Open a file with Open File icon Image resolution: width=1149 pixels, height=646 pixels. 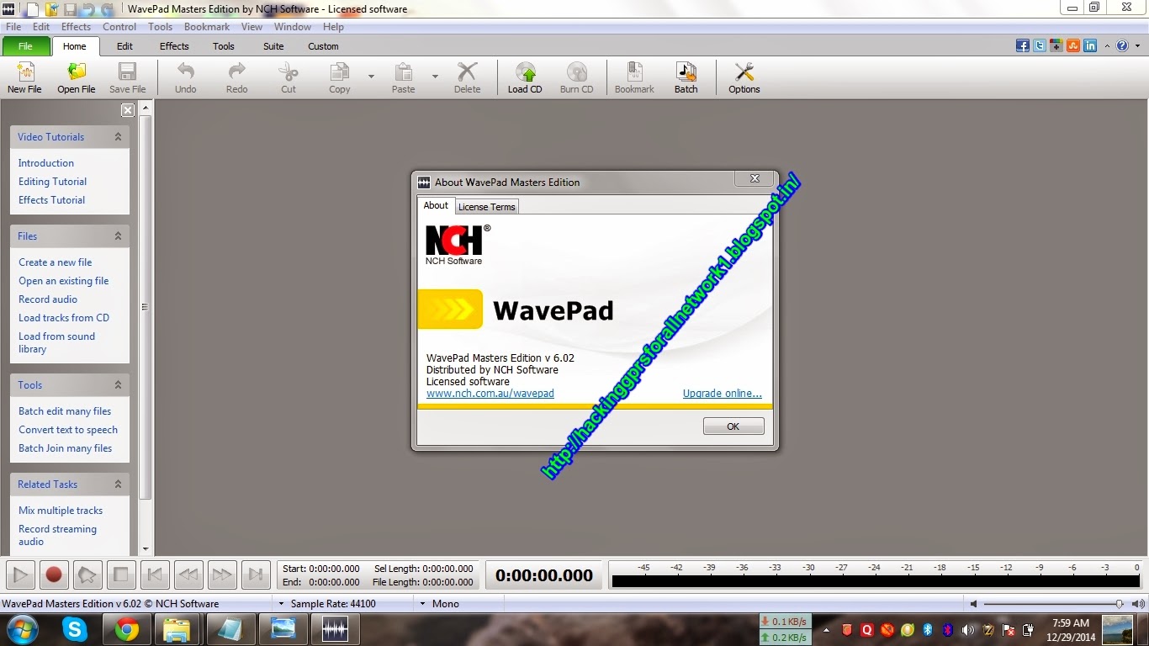[76, 77]
